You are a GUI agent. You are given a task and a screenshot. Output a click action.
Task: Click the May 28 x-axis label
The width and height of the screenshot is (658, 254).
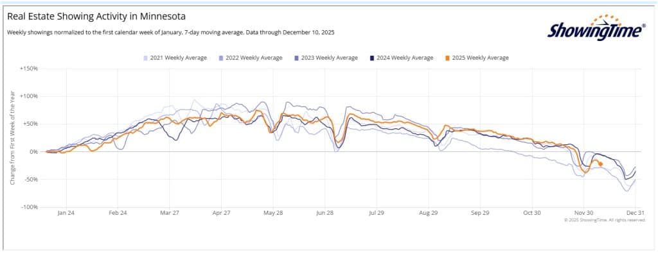(273, 213)
